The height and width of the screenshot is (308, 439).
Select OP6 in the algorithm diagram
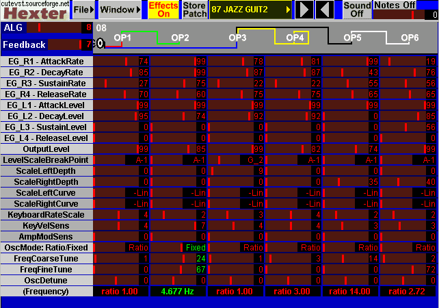pyautogui.click(x=410, y=38)
